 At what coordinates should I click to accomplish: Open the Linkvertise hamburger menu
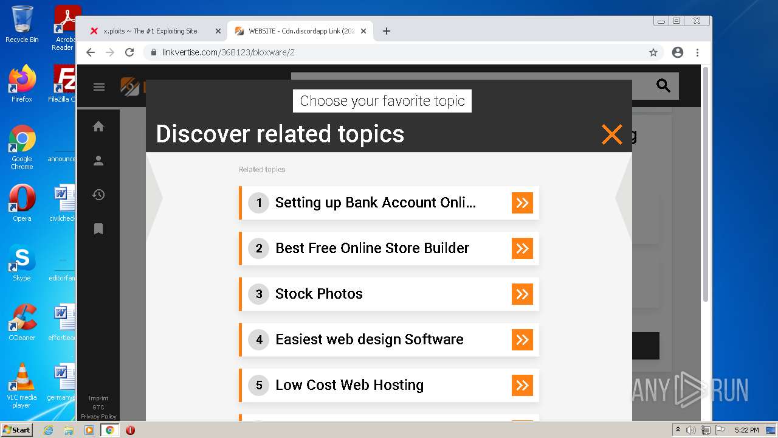click(99, 87)
